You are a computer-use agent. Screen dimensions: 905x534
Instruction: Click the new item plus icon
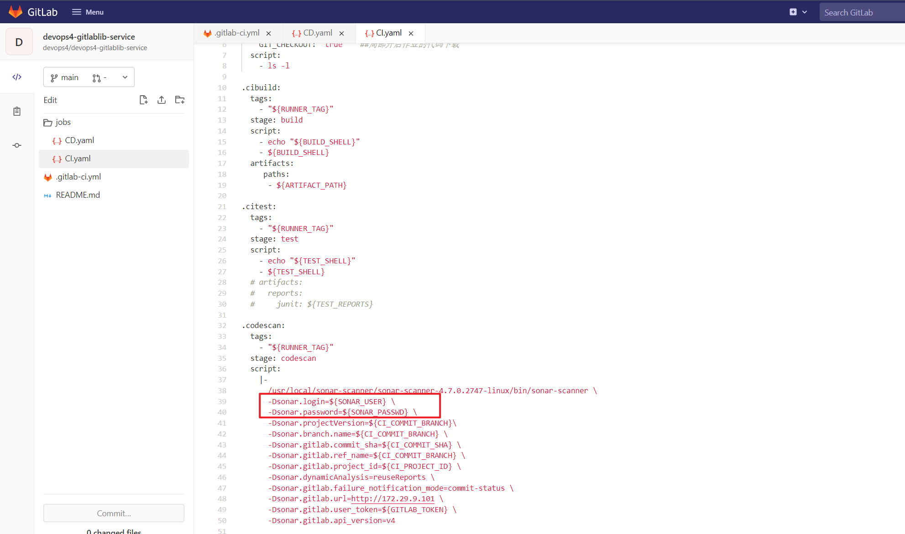point(793,12)
